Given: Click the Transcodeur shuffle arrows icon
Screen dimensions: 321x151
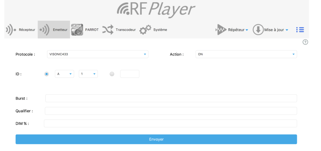Looking at the screenshot, I should click(x=108, y=30).
